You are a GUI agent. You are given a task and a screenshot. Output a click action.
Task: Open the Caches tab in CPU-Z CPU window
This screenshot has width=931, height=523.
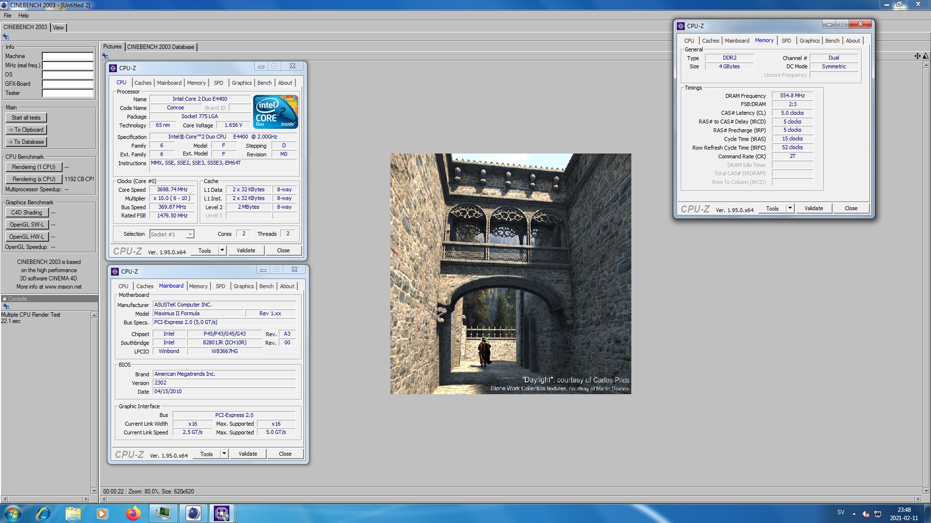143,83
